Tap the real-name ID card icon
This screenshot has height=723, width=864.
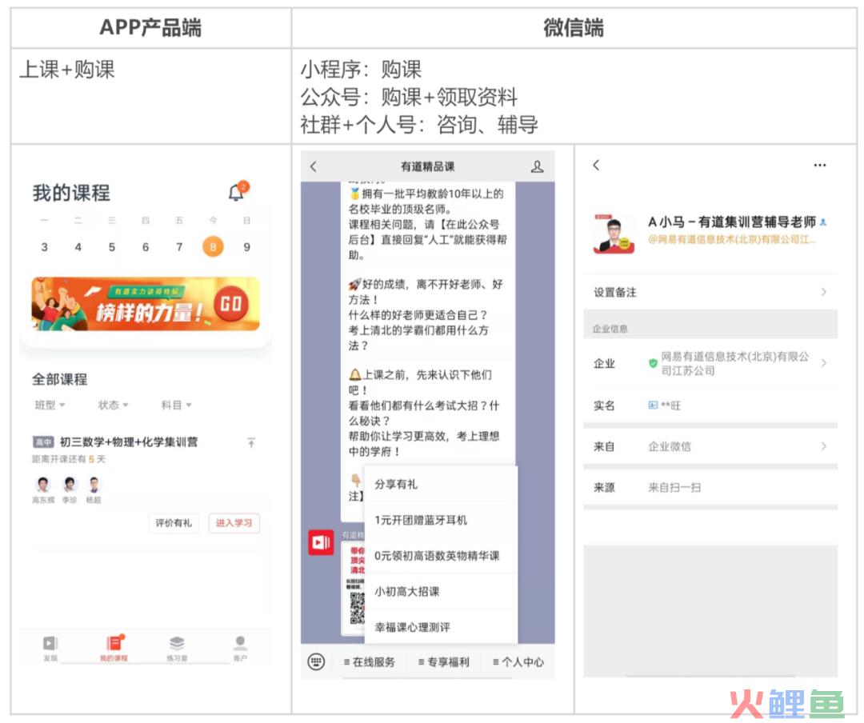click(x=653, y=405)
